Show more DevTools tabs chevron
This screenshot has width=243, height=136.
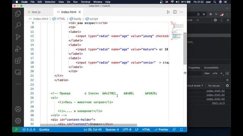[x=198, y=20]
